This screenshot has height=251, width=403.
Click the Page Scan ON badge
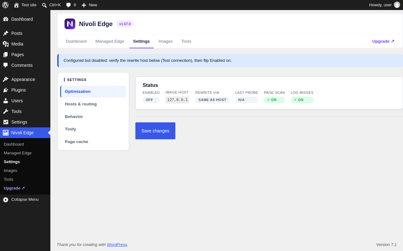pyautogui.click(x=274, y=100)
